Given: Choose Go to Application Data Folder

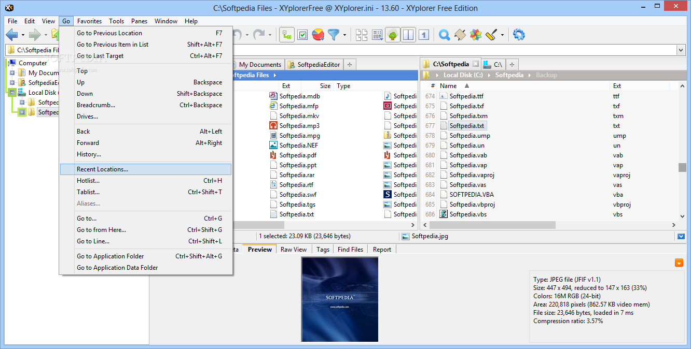Looking at the screenshot, I should coord(146,268).
